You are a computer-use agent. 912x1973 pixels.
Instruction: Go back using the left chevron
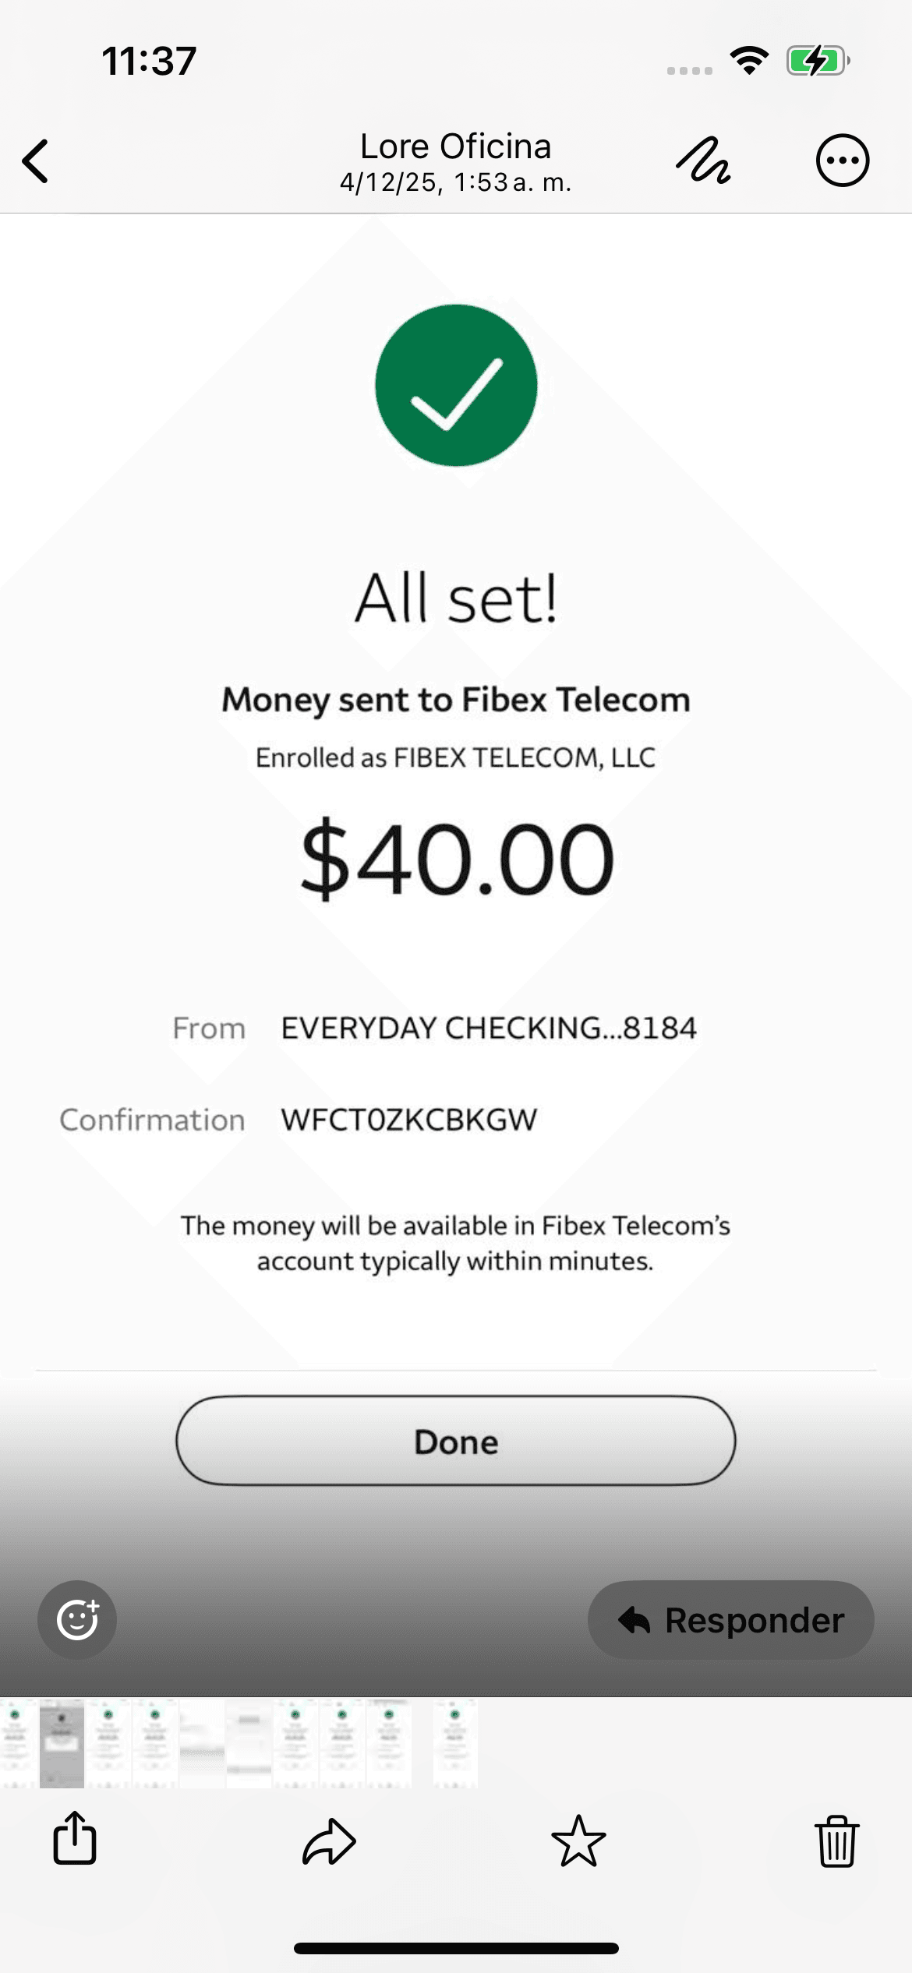[x=36, y=161]
